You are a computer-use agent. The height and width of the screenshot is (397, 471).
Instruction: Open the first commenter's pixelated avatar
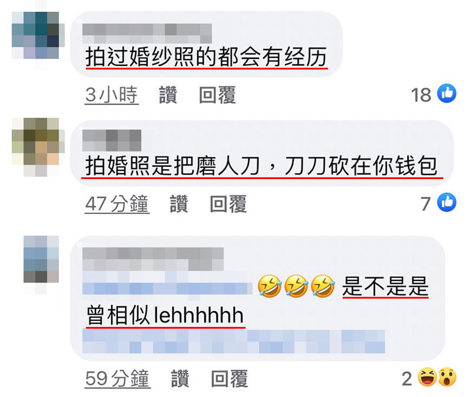(x=38, y=35)
